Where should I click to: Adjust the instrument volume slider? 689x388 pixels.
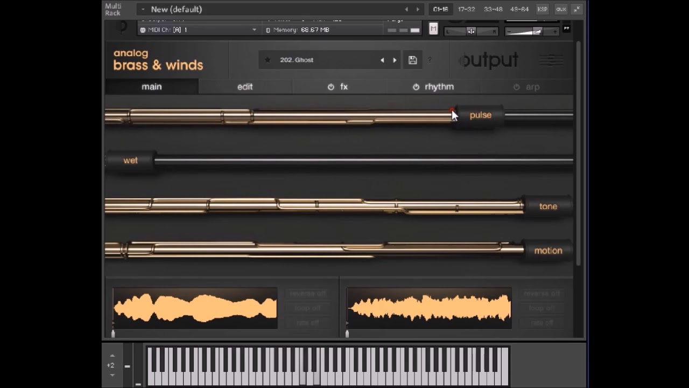[532, 32]
